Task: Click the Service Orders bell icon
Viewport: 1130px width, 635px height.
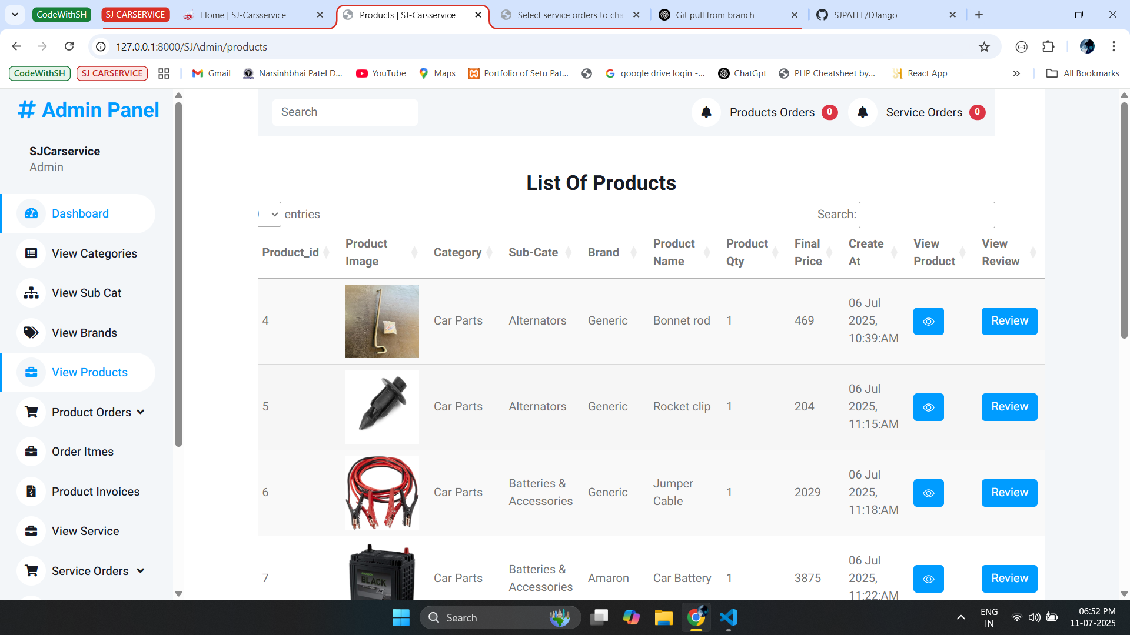Action: click(x=862, y=112)
